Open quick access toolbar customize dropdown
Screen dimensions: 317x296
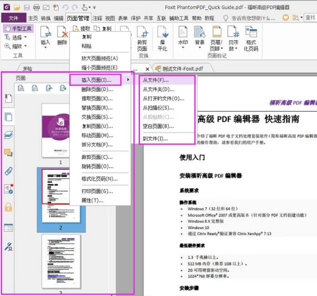point(94,8)
